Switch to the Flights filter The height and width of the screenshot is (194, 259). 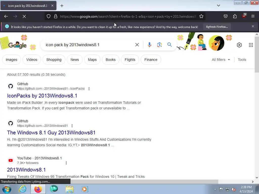[130, 60]
